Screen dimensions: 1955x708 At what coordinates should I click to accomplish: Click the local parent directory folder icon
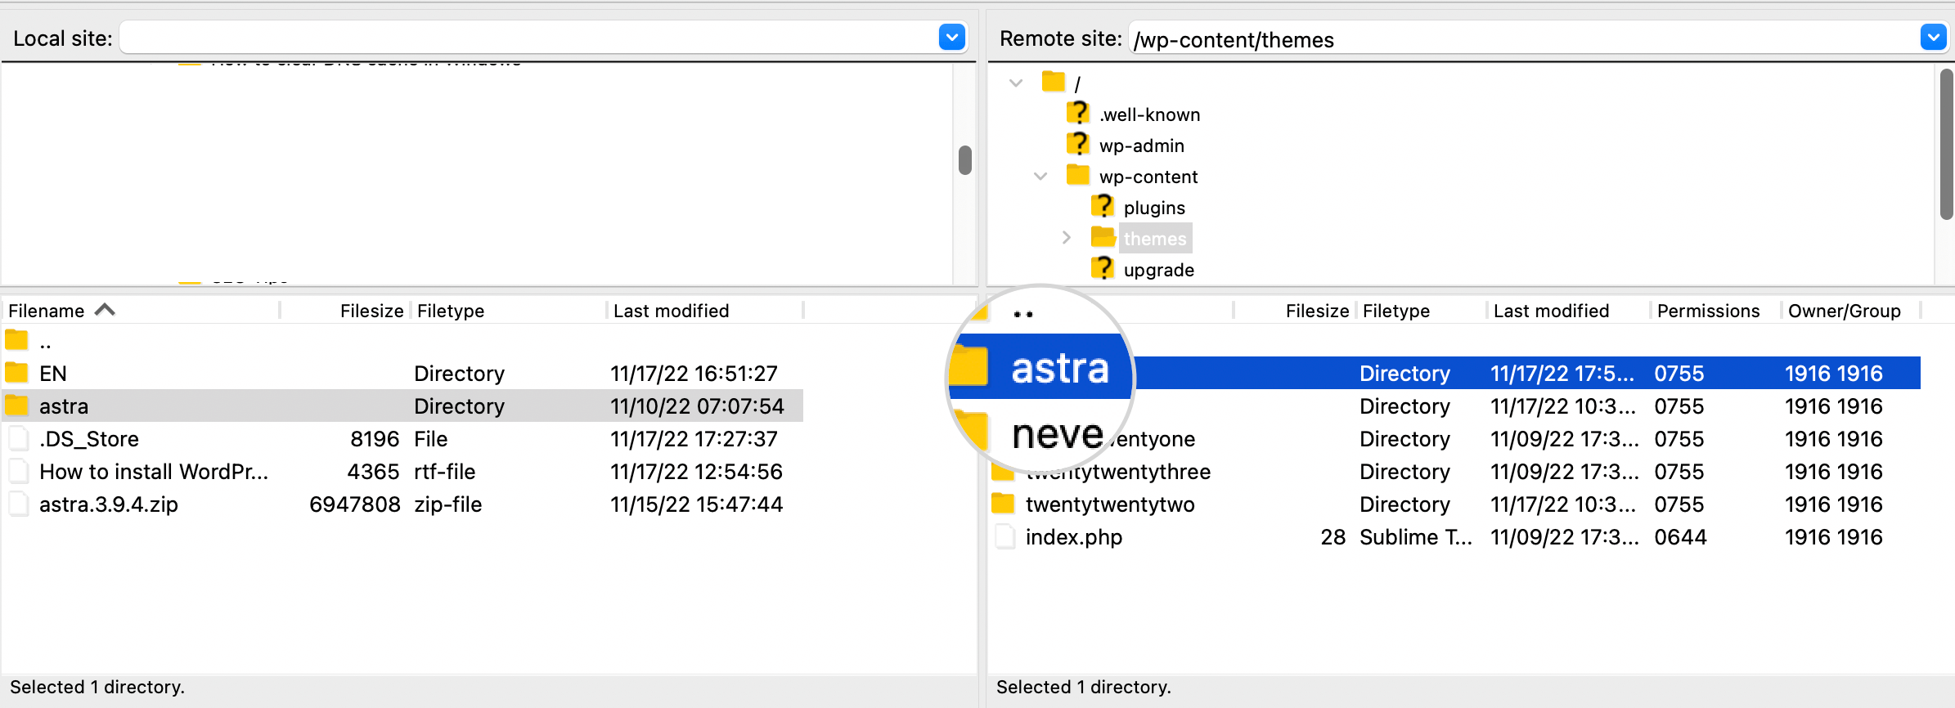(16, 340)
